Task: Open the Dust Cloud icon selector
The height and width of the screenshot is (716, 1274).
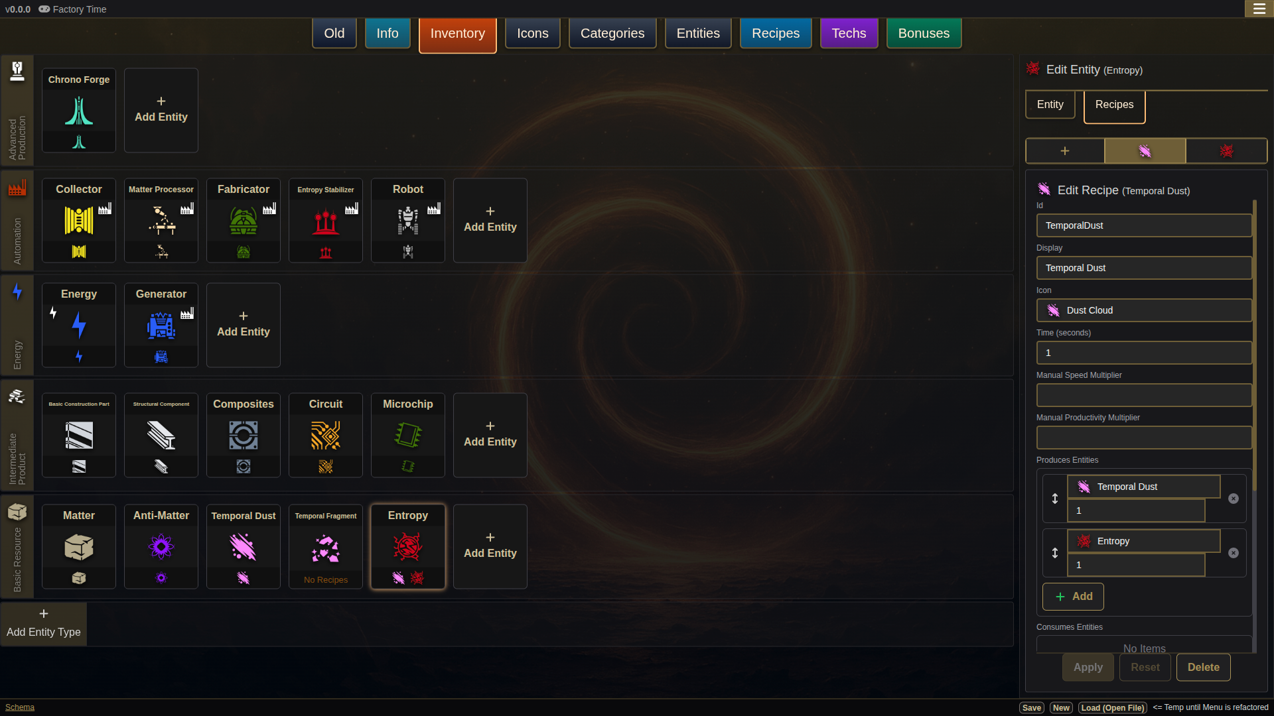Action: coord(1144,310)
